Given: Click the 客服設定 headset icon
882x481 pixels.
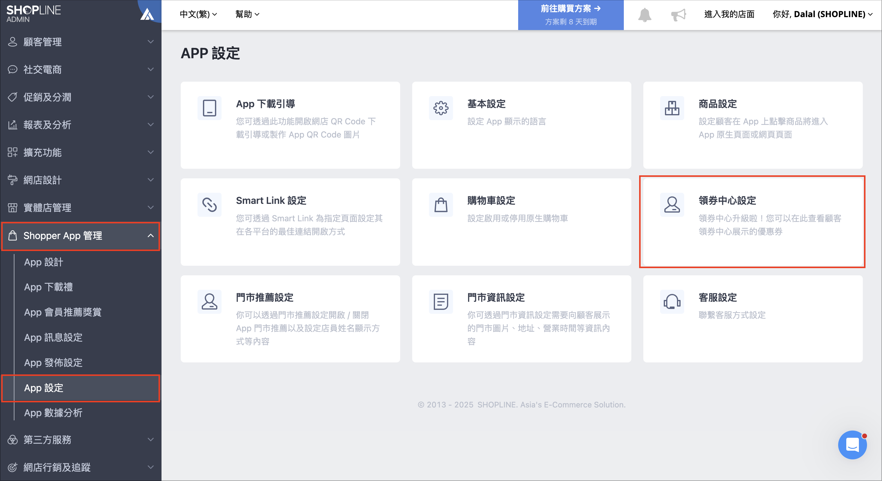Looking at the screenshot, I should 672,302.
